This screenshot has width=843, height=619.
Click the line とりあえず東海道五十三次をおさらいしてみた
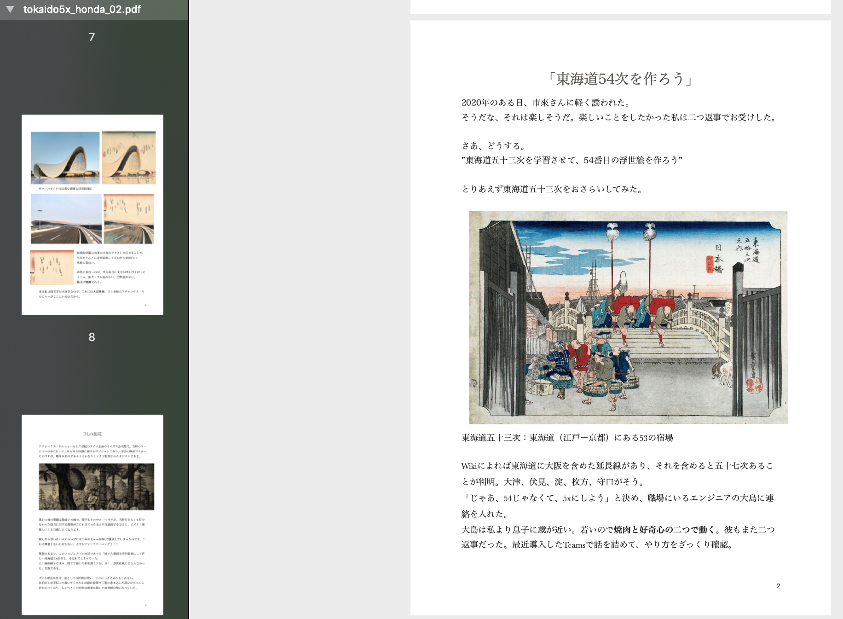[x=552, y=189]
